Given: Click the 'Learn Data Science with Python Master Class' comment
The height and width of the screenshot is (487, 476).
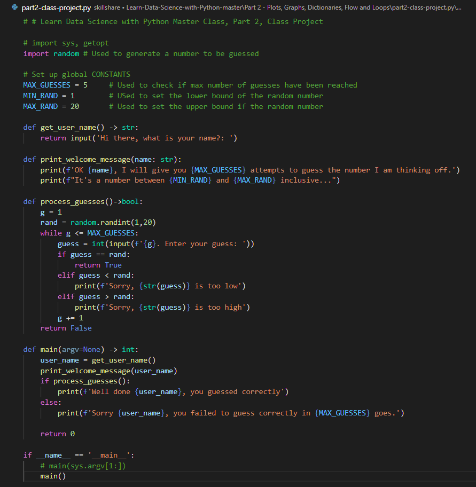Looking at the screenshot, I should [x=173, y=22].
